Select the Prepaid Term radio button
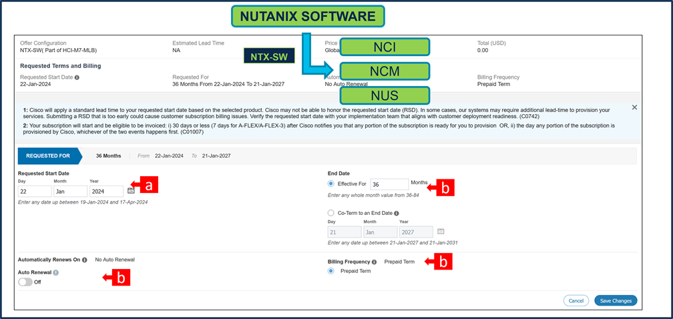The image size is (673, 319). tap(330, 271)
